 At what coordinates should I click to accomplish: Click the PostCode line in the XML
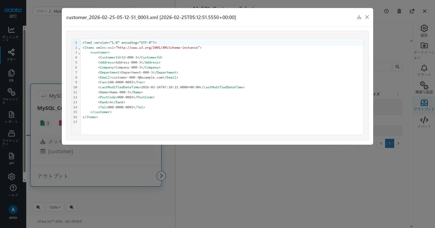coord(126,97)
